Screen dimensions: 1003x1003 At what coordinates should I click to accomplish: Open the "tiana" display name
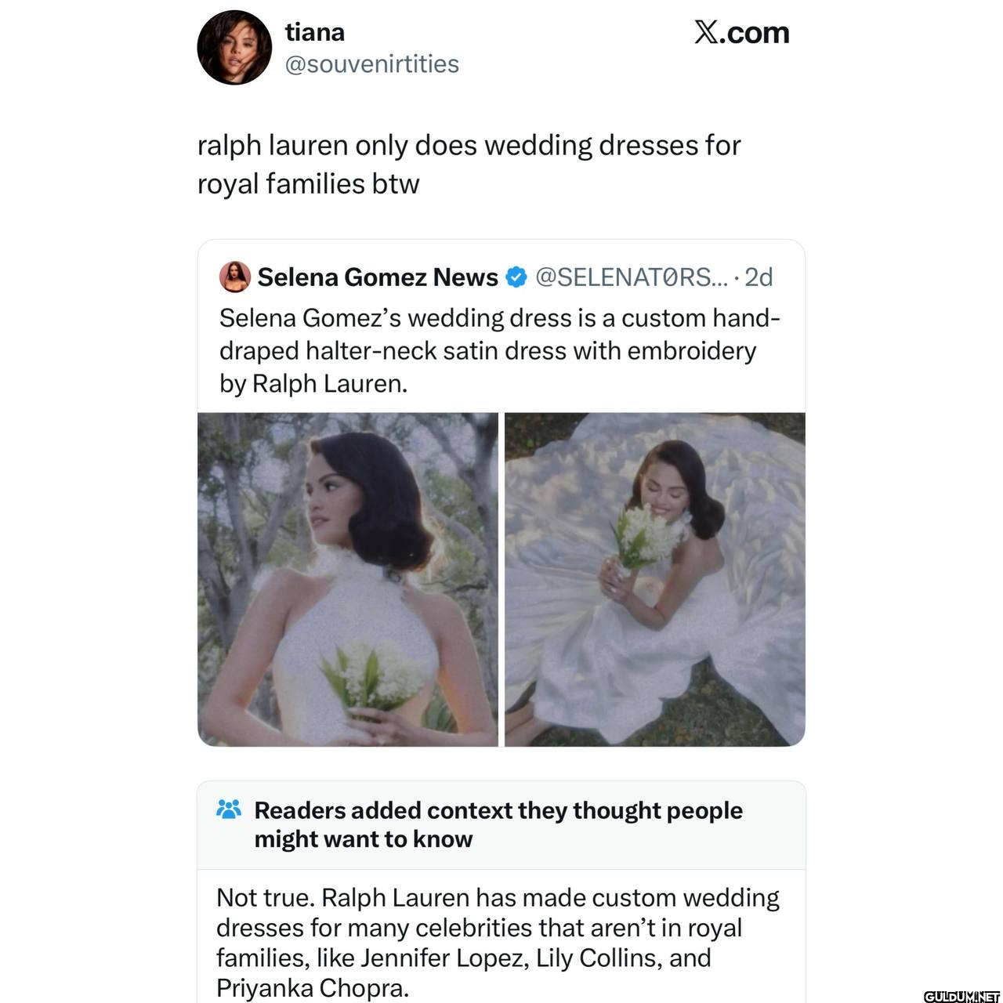click(314, 32)
